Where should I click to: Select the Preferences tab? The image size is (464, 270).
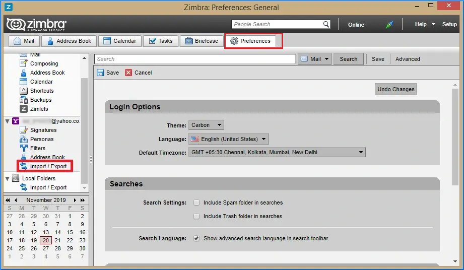click(250, 41)
